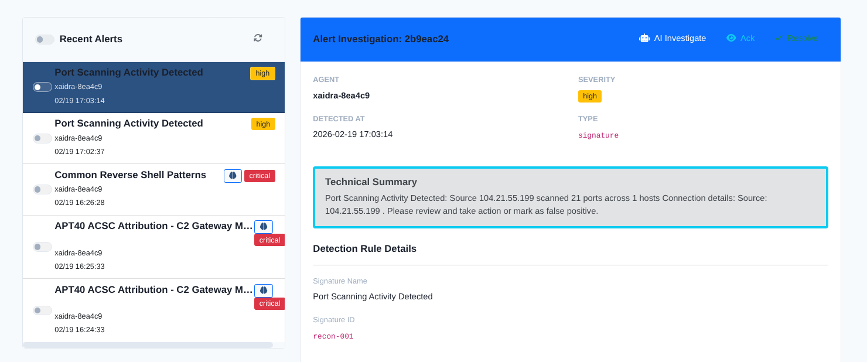This screenshot has width=867, height=362.
Task: Click brain icon on APT40 alert from 16:24:33
Action: click(x=264, y=291)
